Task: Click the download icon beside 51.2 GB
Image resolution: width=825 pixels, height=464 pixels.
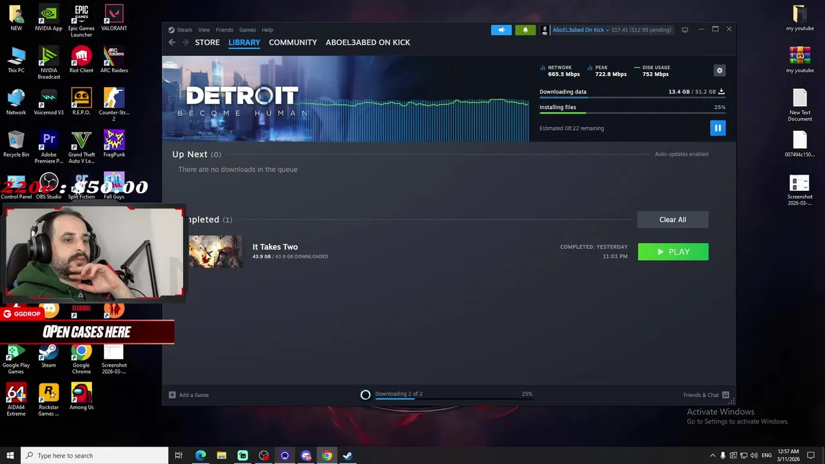Action: point(721,92)
